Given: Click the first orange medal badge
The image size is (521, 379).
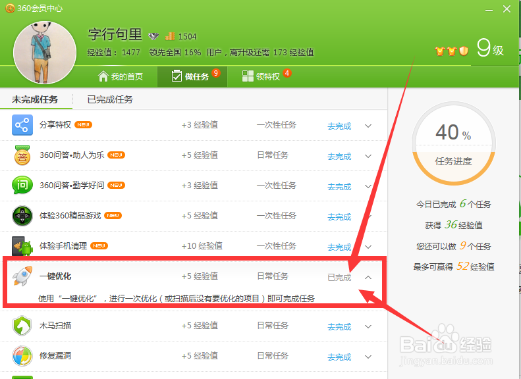Looking at the screenshot, I should pos(439,51).
